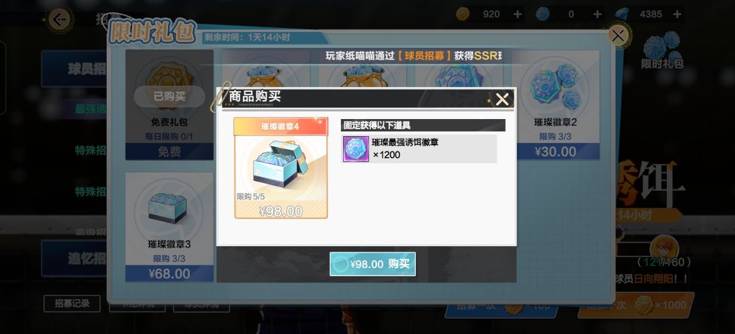
Task: Tap the blue diamond currency icon
Action: (623, 14)
